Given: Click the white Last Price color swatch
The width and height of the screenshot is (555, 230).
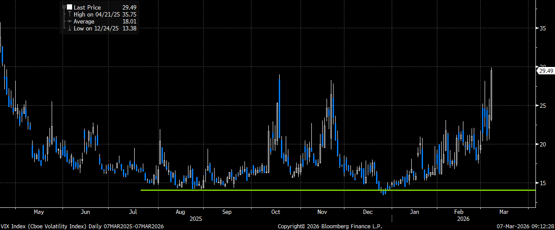Looking at the screenshot, I should point(69,7).
